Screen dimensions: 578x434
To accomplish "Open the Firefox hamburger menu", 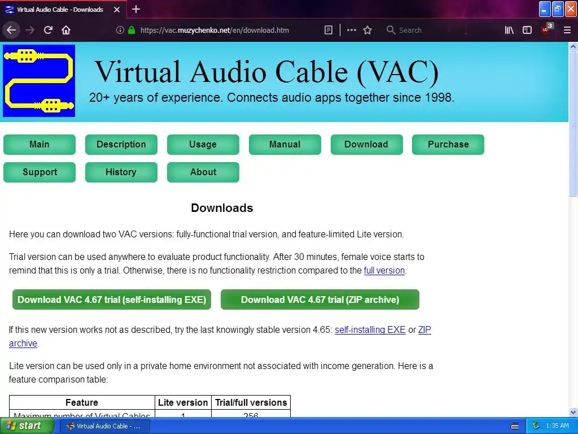I will pyautogui.click(x=567, y=30).
